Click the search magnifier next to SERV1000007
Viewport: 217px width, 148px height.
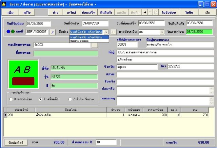point(53,32)
